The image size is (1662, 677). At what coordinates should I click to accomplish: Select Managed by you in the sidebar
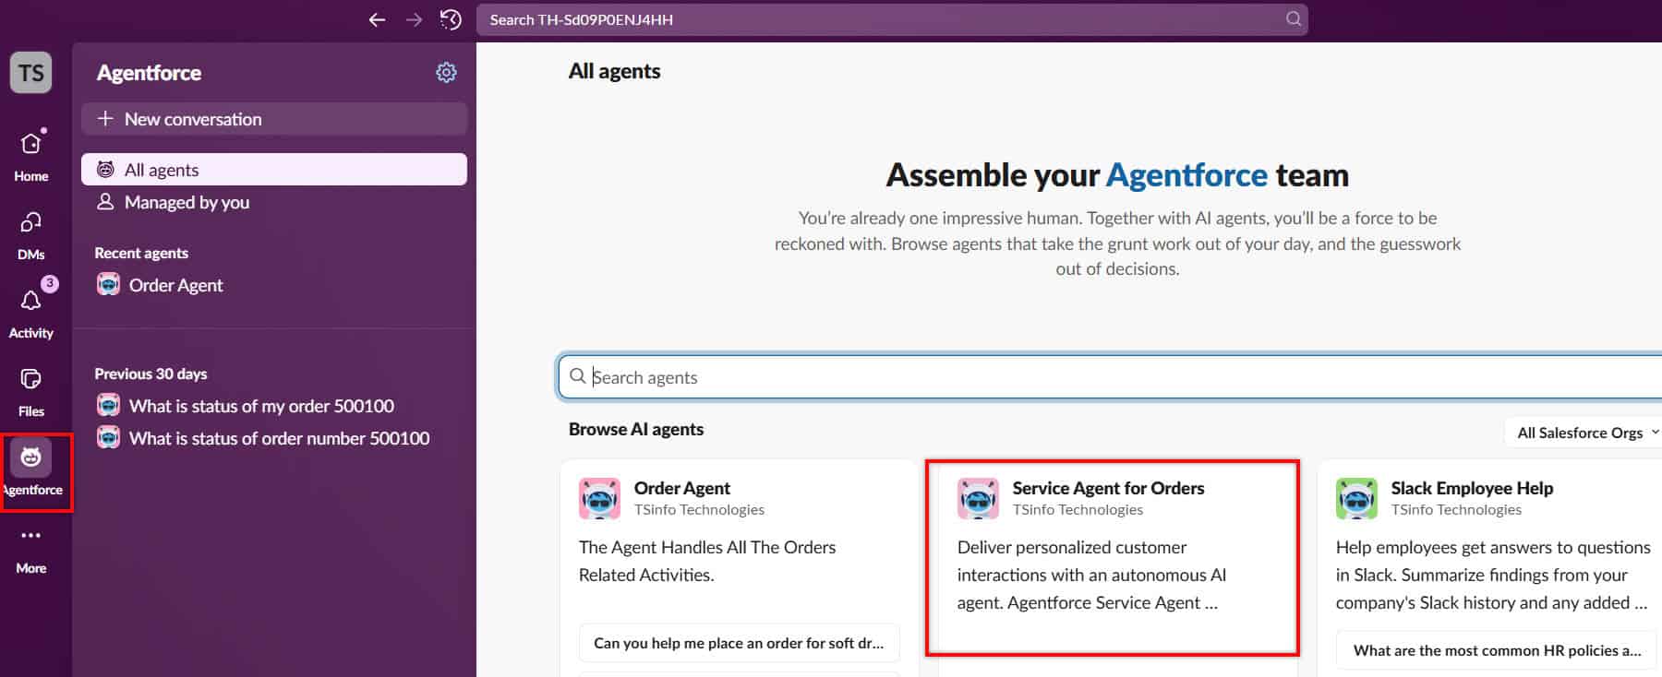click(x=274, y=201)
